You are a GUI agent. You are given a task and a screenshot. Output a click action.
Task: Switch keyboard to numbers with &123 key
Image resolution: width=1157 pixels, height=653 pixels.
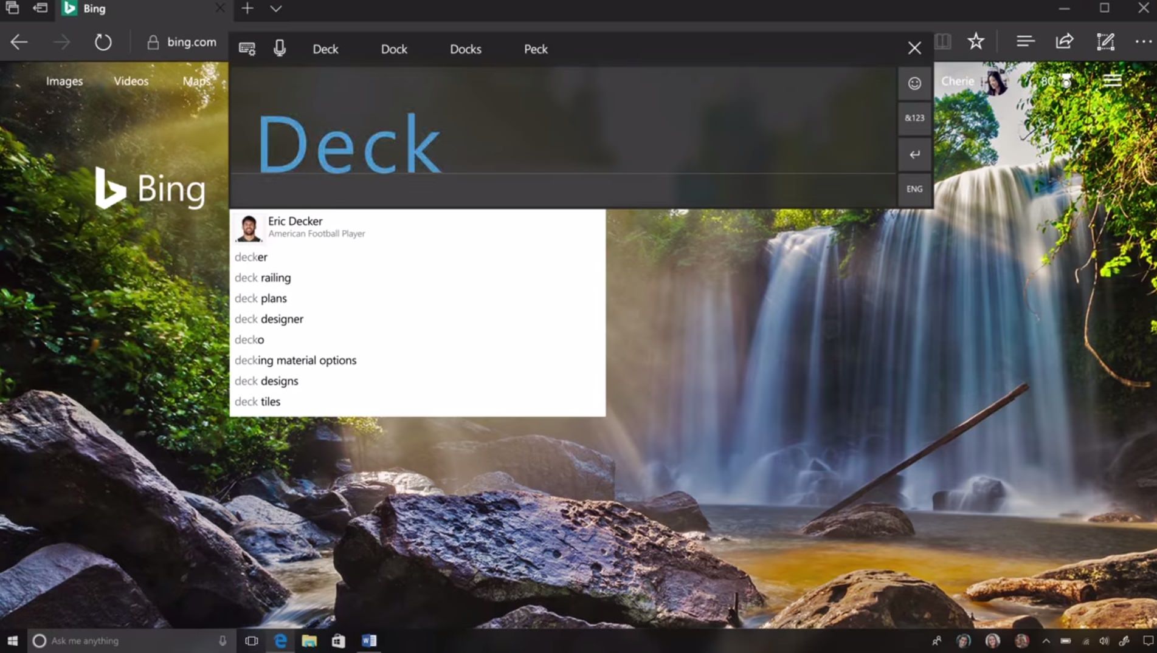pos(914,118)
